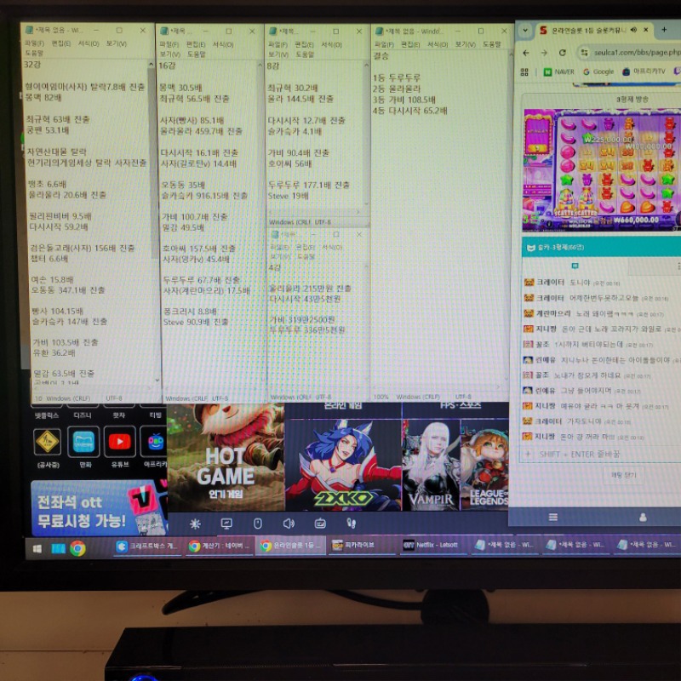Open the YouTube shortcut icon

pyautogui.click(x=119, y=441)
